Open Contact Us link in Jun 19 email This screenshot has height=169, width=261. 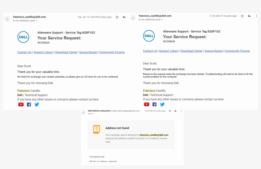coord(24,52)
